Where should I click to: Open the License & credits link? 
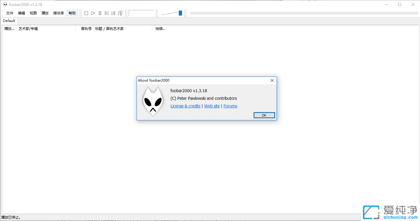tap(185, 106)
